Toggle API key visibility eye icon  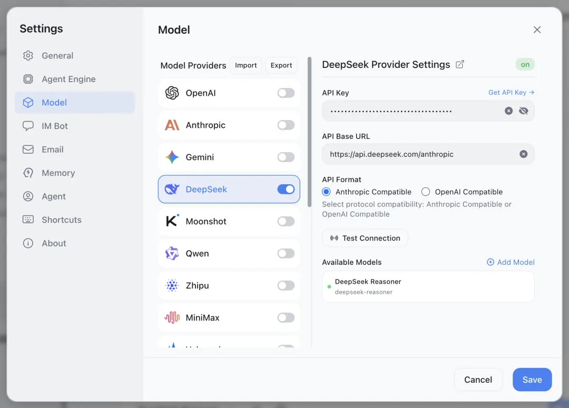523,111
